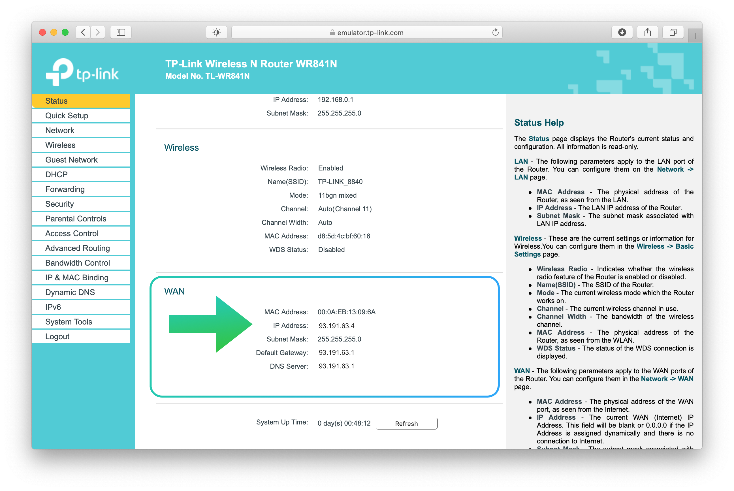734x491 pixels.
Task: Click the Wireless section heading
Action: pyautogui.click(x=181, y=148)
